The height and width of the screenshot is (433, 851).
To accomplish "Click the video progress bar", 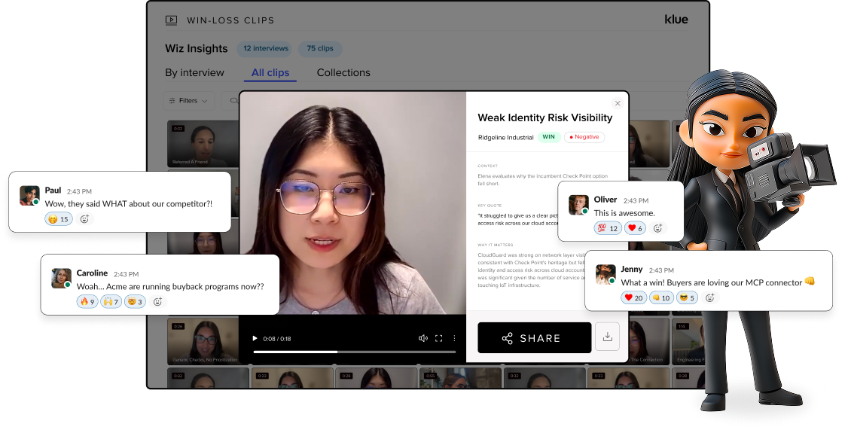I will pos(355,352).
